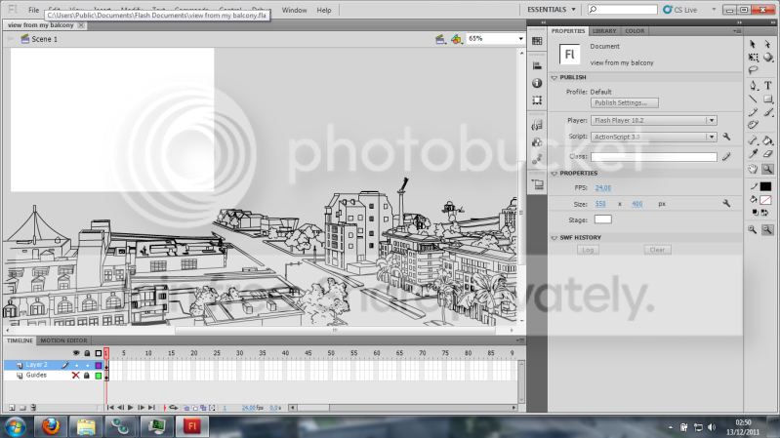This screenshot has height=438, width=780.
Task: Open the Info panel icon
Action: tap(537, 83)
